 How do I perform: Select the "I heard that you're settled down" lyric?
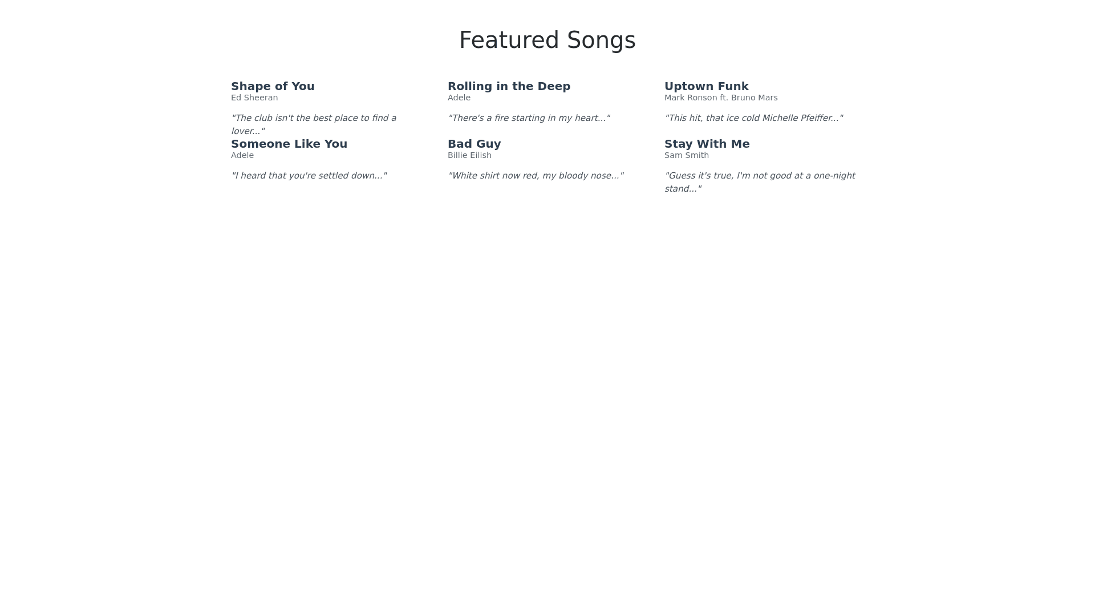(x=309, y=176)
